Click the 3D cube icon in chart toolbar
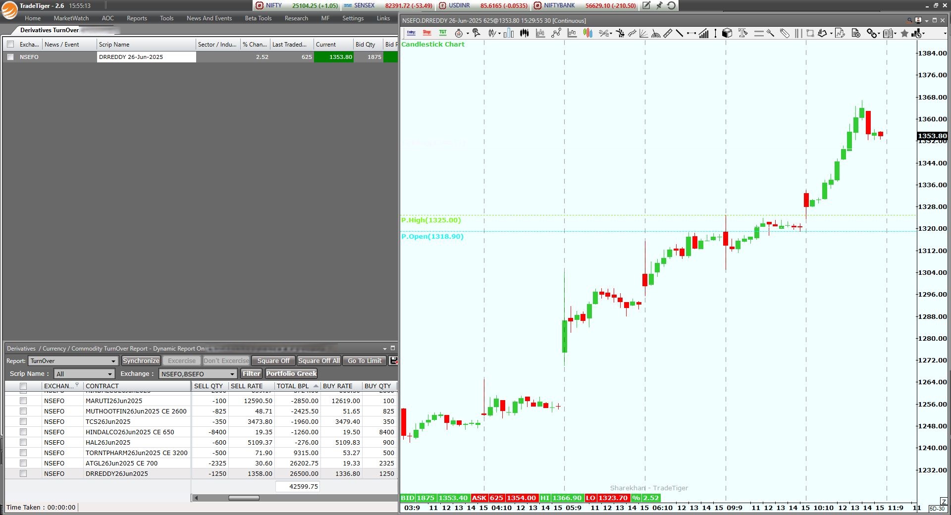Image resolution: width=951 pixels, height=515 pixels. click(727, 33)
